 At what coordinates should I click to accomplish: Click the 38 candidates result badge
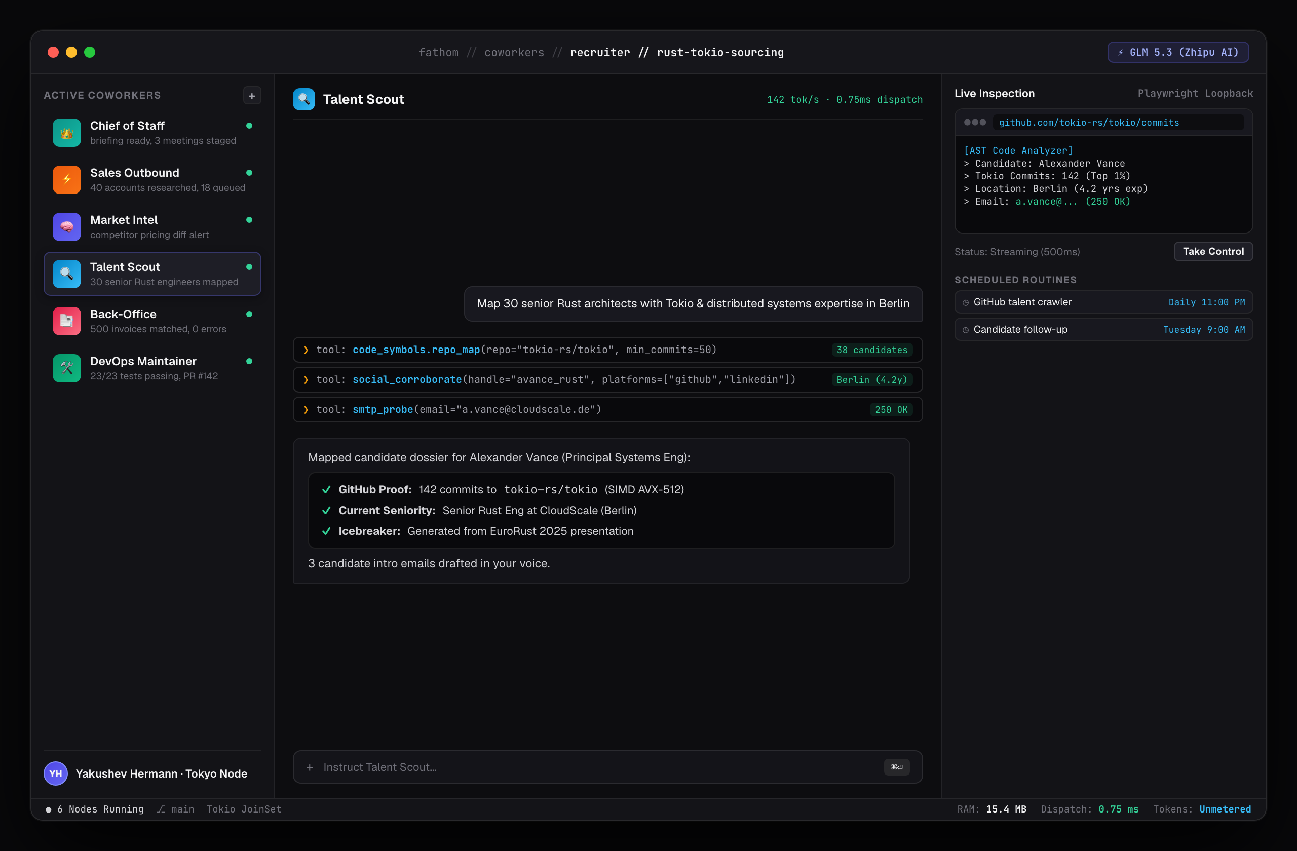872,350
